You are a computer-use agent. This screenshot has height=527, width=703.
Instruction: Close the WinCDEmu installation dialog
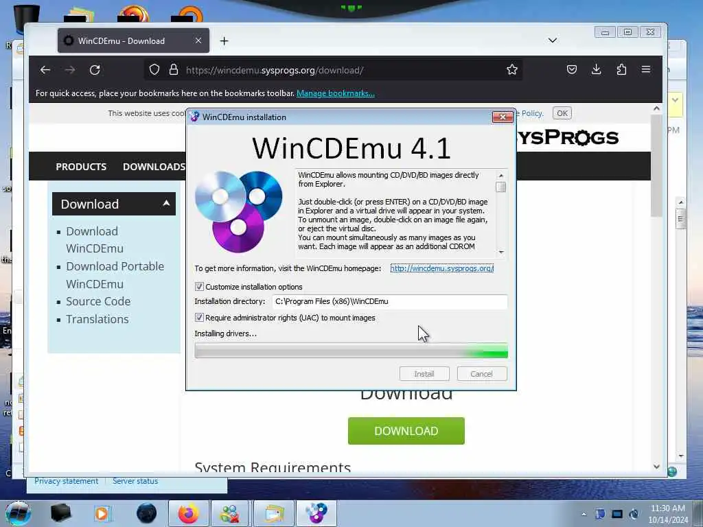click(x=503, y=117)
